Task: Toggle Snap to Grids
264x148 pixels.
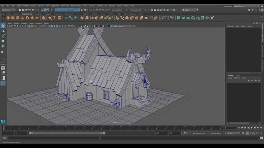Action: coord(91,10)
